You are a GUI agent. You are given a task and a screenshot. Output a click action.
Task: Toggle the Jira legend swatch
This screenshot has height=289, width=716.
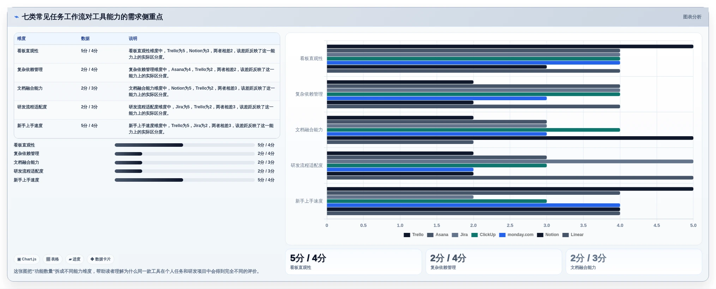tap(455, 235)
